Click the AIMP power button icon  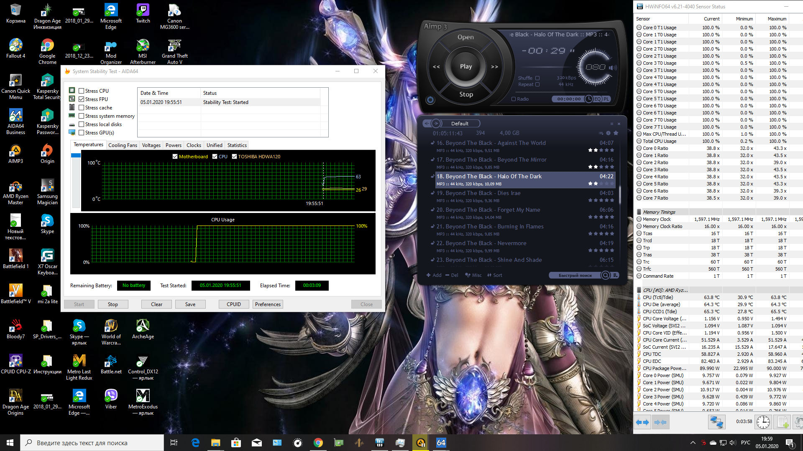pyautogui.click(x=430, y=100)
